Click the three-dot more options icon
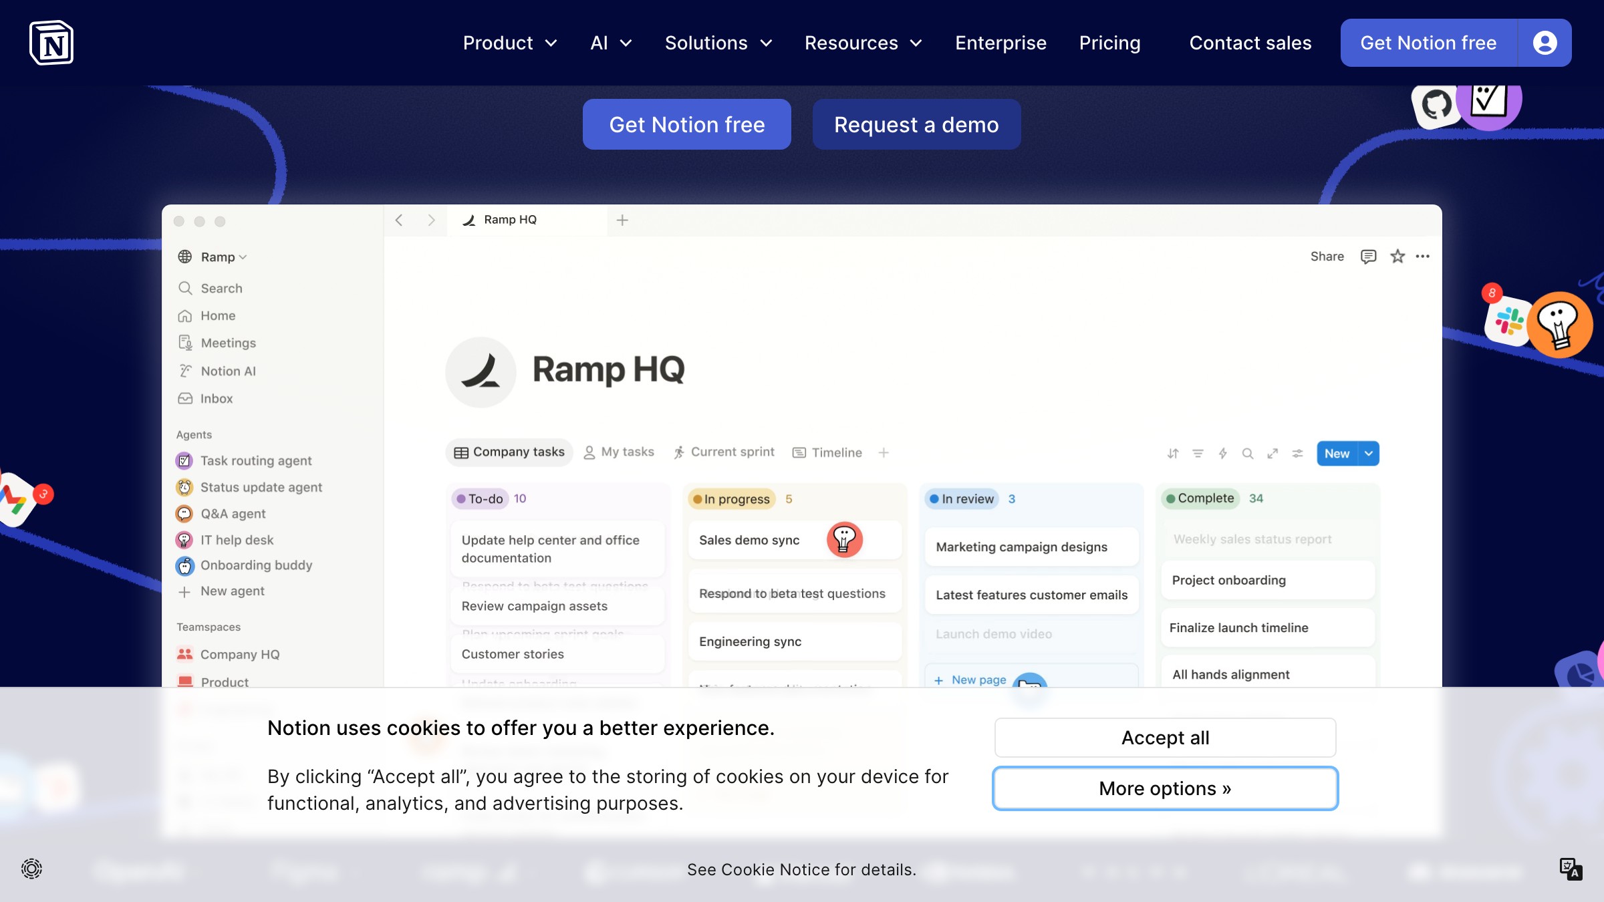 (1423, 257)
